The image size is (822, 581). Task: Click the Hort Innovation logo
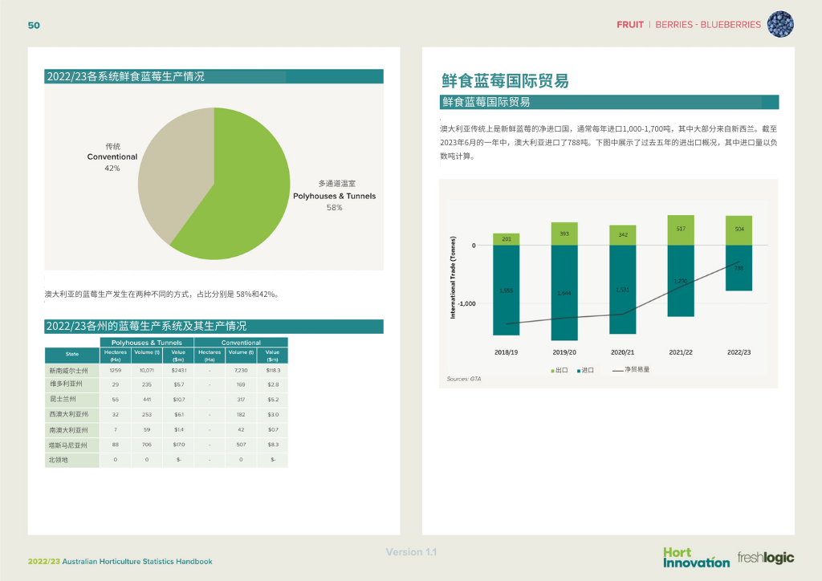tap(696, 557)
